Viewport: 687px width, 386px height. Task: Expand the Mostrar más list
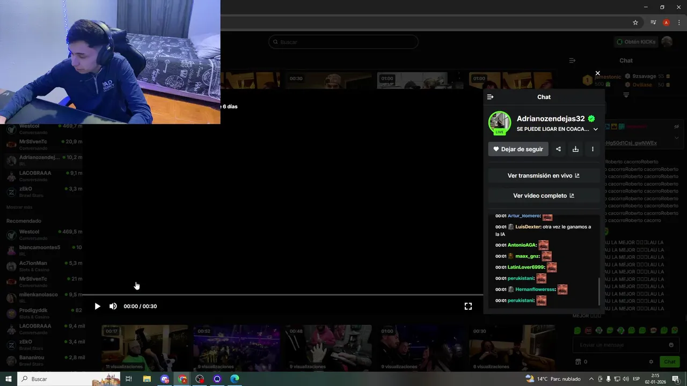pyautogui.click(x=19, y=207)
